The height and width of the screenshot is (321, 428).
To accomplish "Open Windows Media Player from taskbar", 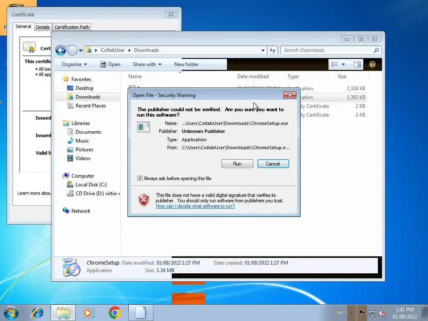I will click(x=88, y=313).
